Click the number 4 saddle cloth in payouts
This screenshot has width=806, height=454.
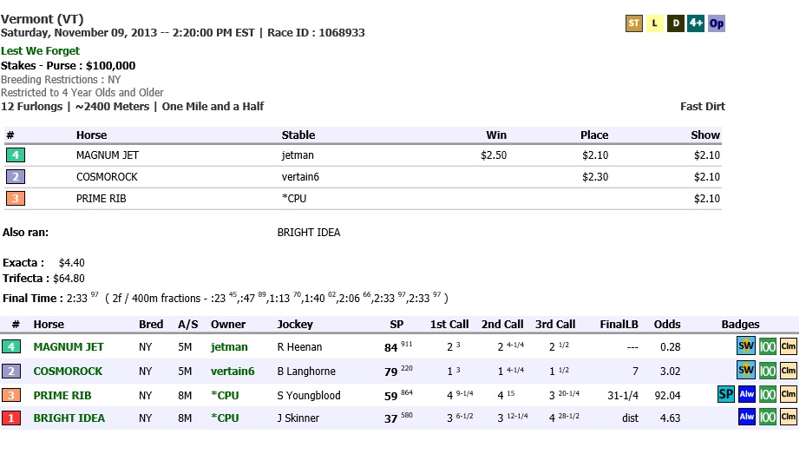pyautogui.click(x=15, y=155)
